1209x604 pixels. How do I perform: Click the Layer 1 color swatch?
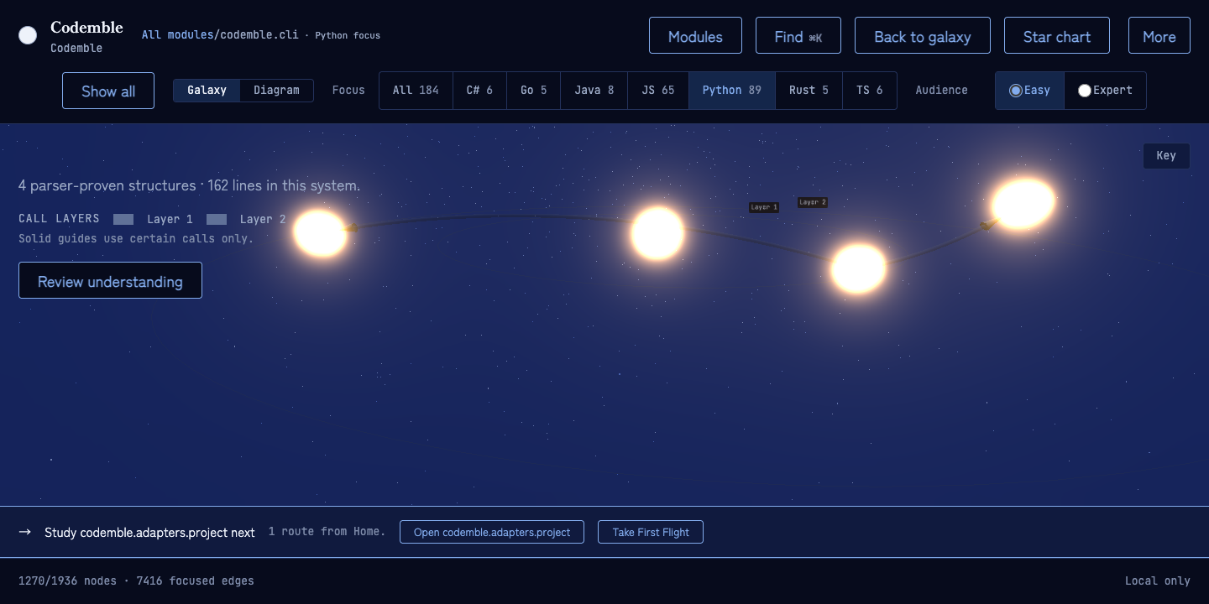(x=123, y=219)
